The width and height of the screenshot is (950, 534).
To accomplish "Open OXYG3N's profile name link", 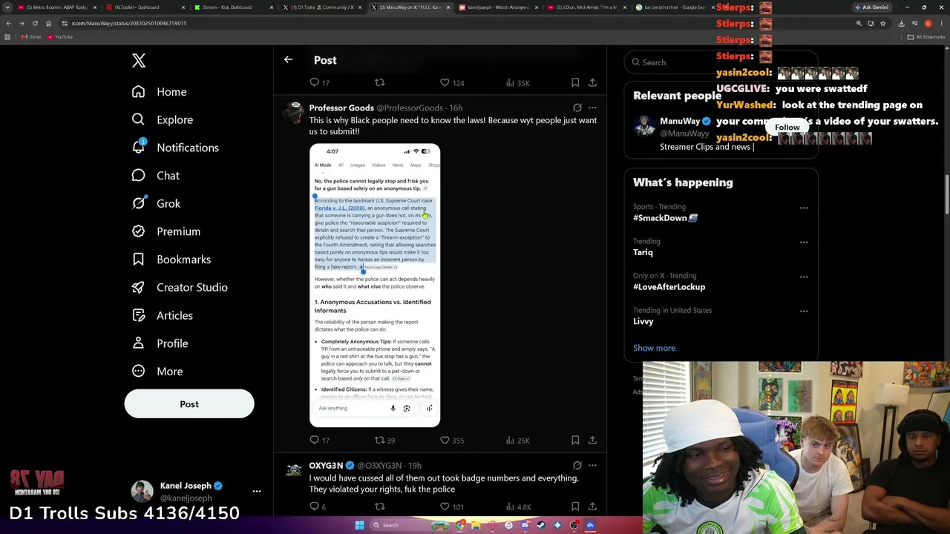I will tap(327, 466).
